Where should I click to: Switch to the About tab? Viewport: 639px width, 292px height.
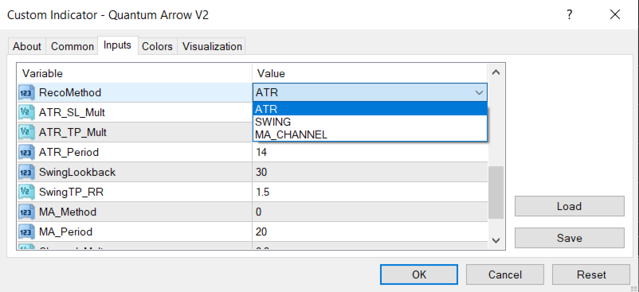tap(27, 46)
